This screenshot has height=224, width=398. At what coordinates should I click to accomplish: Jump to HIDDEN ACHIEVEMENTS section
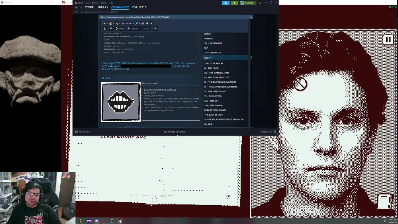point(224,119)
